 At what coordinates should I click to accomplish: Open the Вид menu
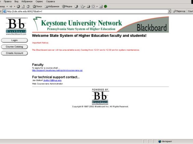[x=16, y=1]
